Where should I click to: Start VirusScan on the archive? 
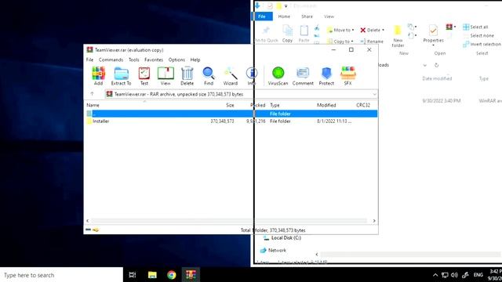(278, 76)
